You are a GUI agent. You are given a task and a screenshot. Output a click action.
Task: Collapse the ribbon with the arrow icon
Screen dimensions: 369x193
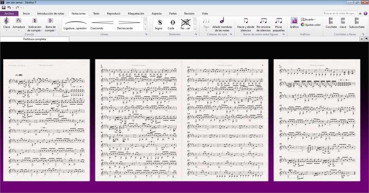360,13
